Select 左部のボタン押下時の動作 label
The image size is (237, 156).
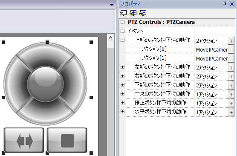(x=162, y=67)
